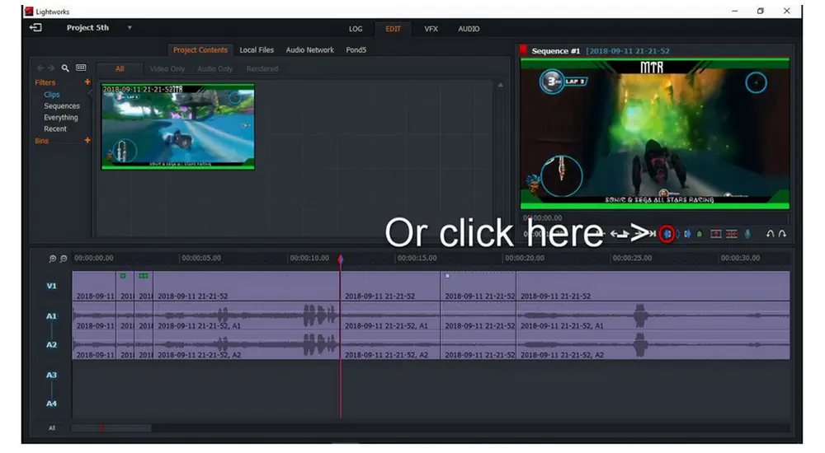Screen dimensions: 825x453
Task: Click the Sequence #1 viewer title
Action: point(555,51)
